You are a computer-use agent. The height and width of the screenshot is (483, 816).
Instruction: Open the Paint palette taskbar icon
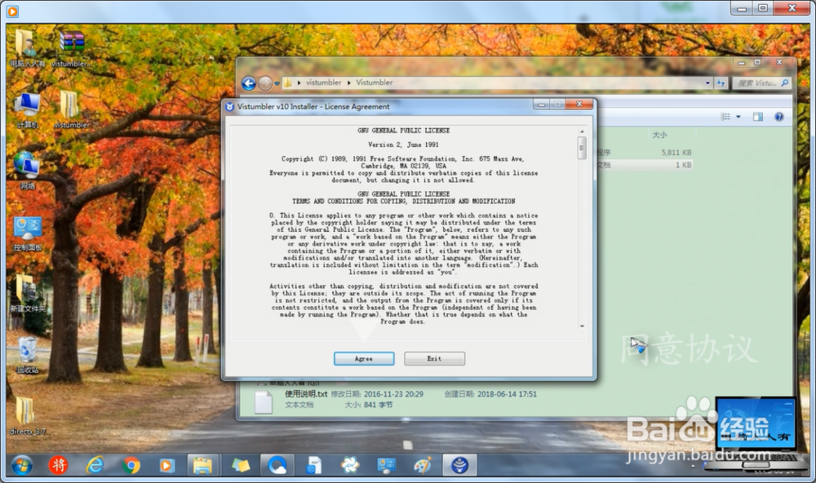423,465
